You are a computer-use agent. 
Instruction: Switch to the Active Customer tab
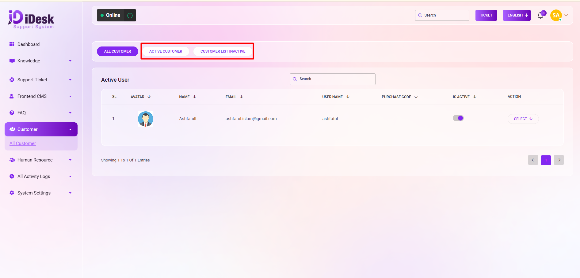pos(166,51)
